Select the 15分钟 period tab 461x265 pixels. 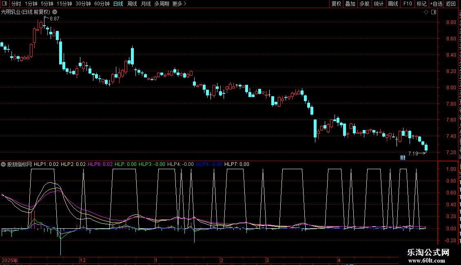click(64, 4)
